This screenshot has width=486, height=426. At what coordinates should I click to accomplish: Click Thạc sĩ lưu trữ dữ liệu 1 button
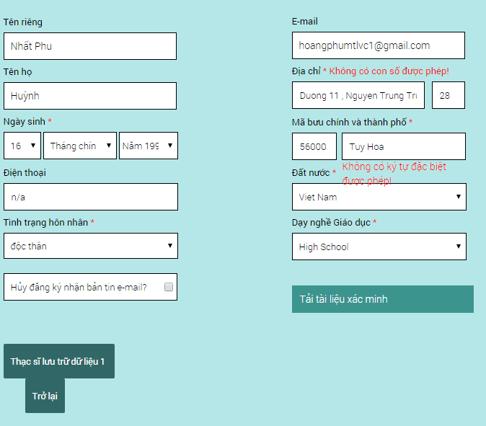(59, 361)
